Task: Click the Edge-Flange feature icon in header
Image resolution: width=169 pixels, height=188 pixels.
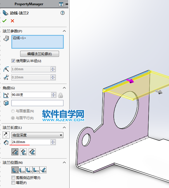Action: [6, 13]
